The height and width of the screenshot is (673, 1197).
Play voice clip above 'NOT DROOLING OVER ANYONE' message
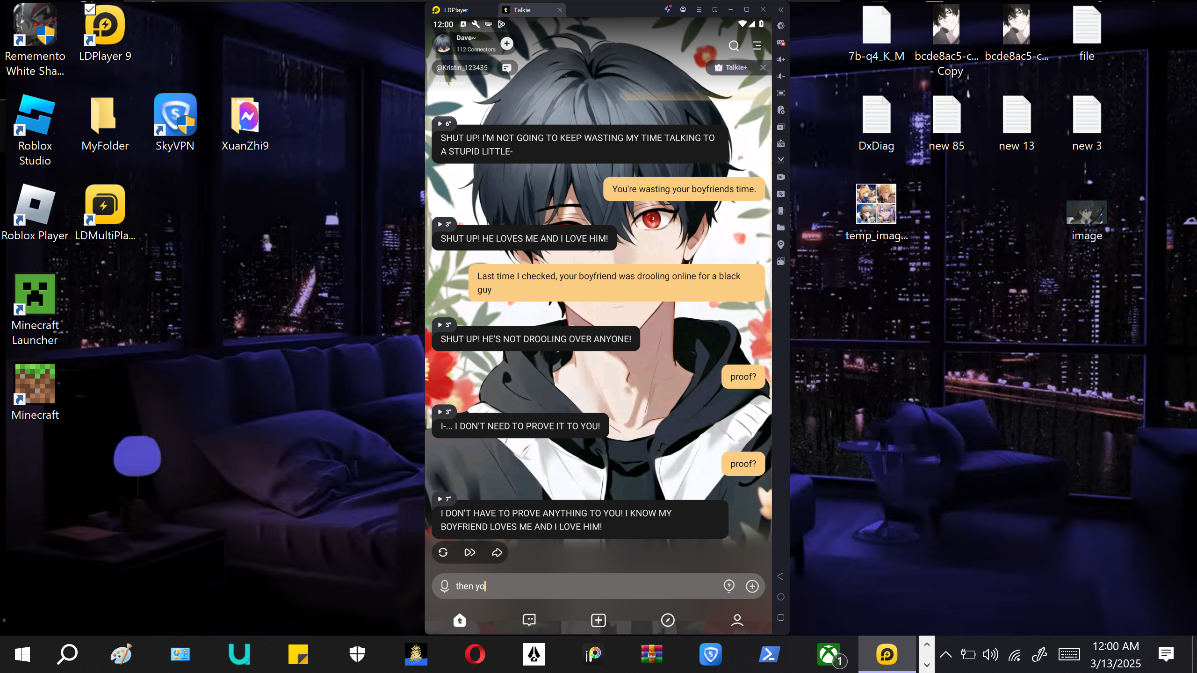click(444, 325)
